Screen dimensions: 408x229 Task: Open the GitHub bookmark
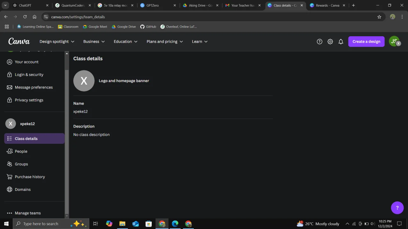point(148,27)
